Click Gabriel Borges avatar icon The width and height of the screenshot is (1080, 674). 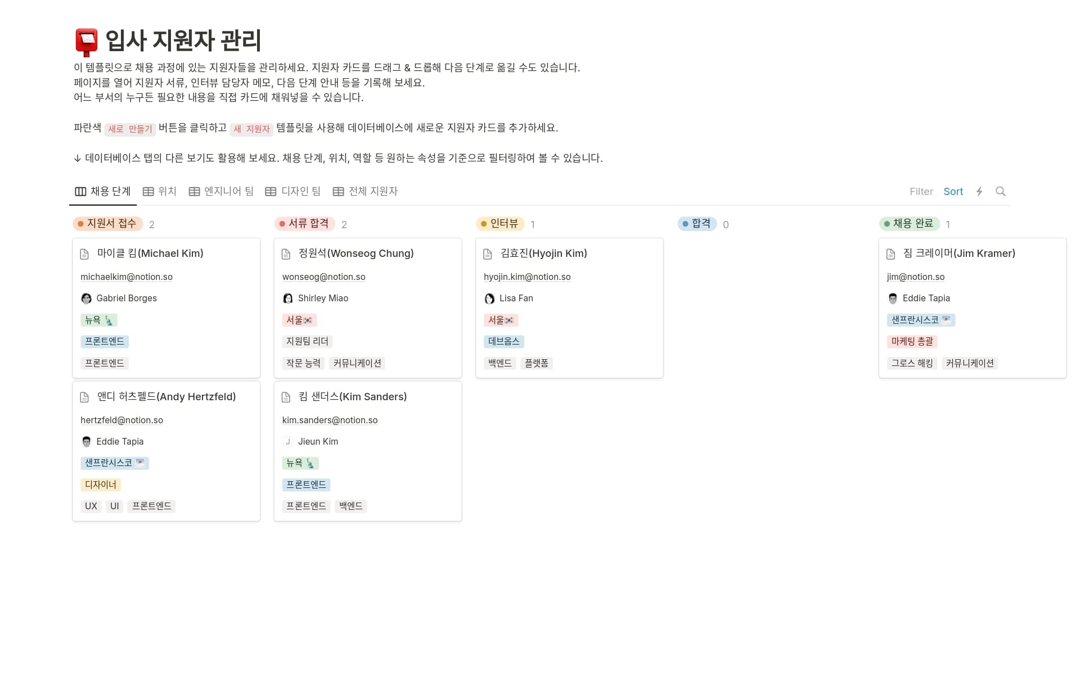pos(86,298)
